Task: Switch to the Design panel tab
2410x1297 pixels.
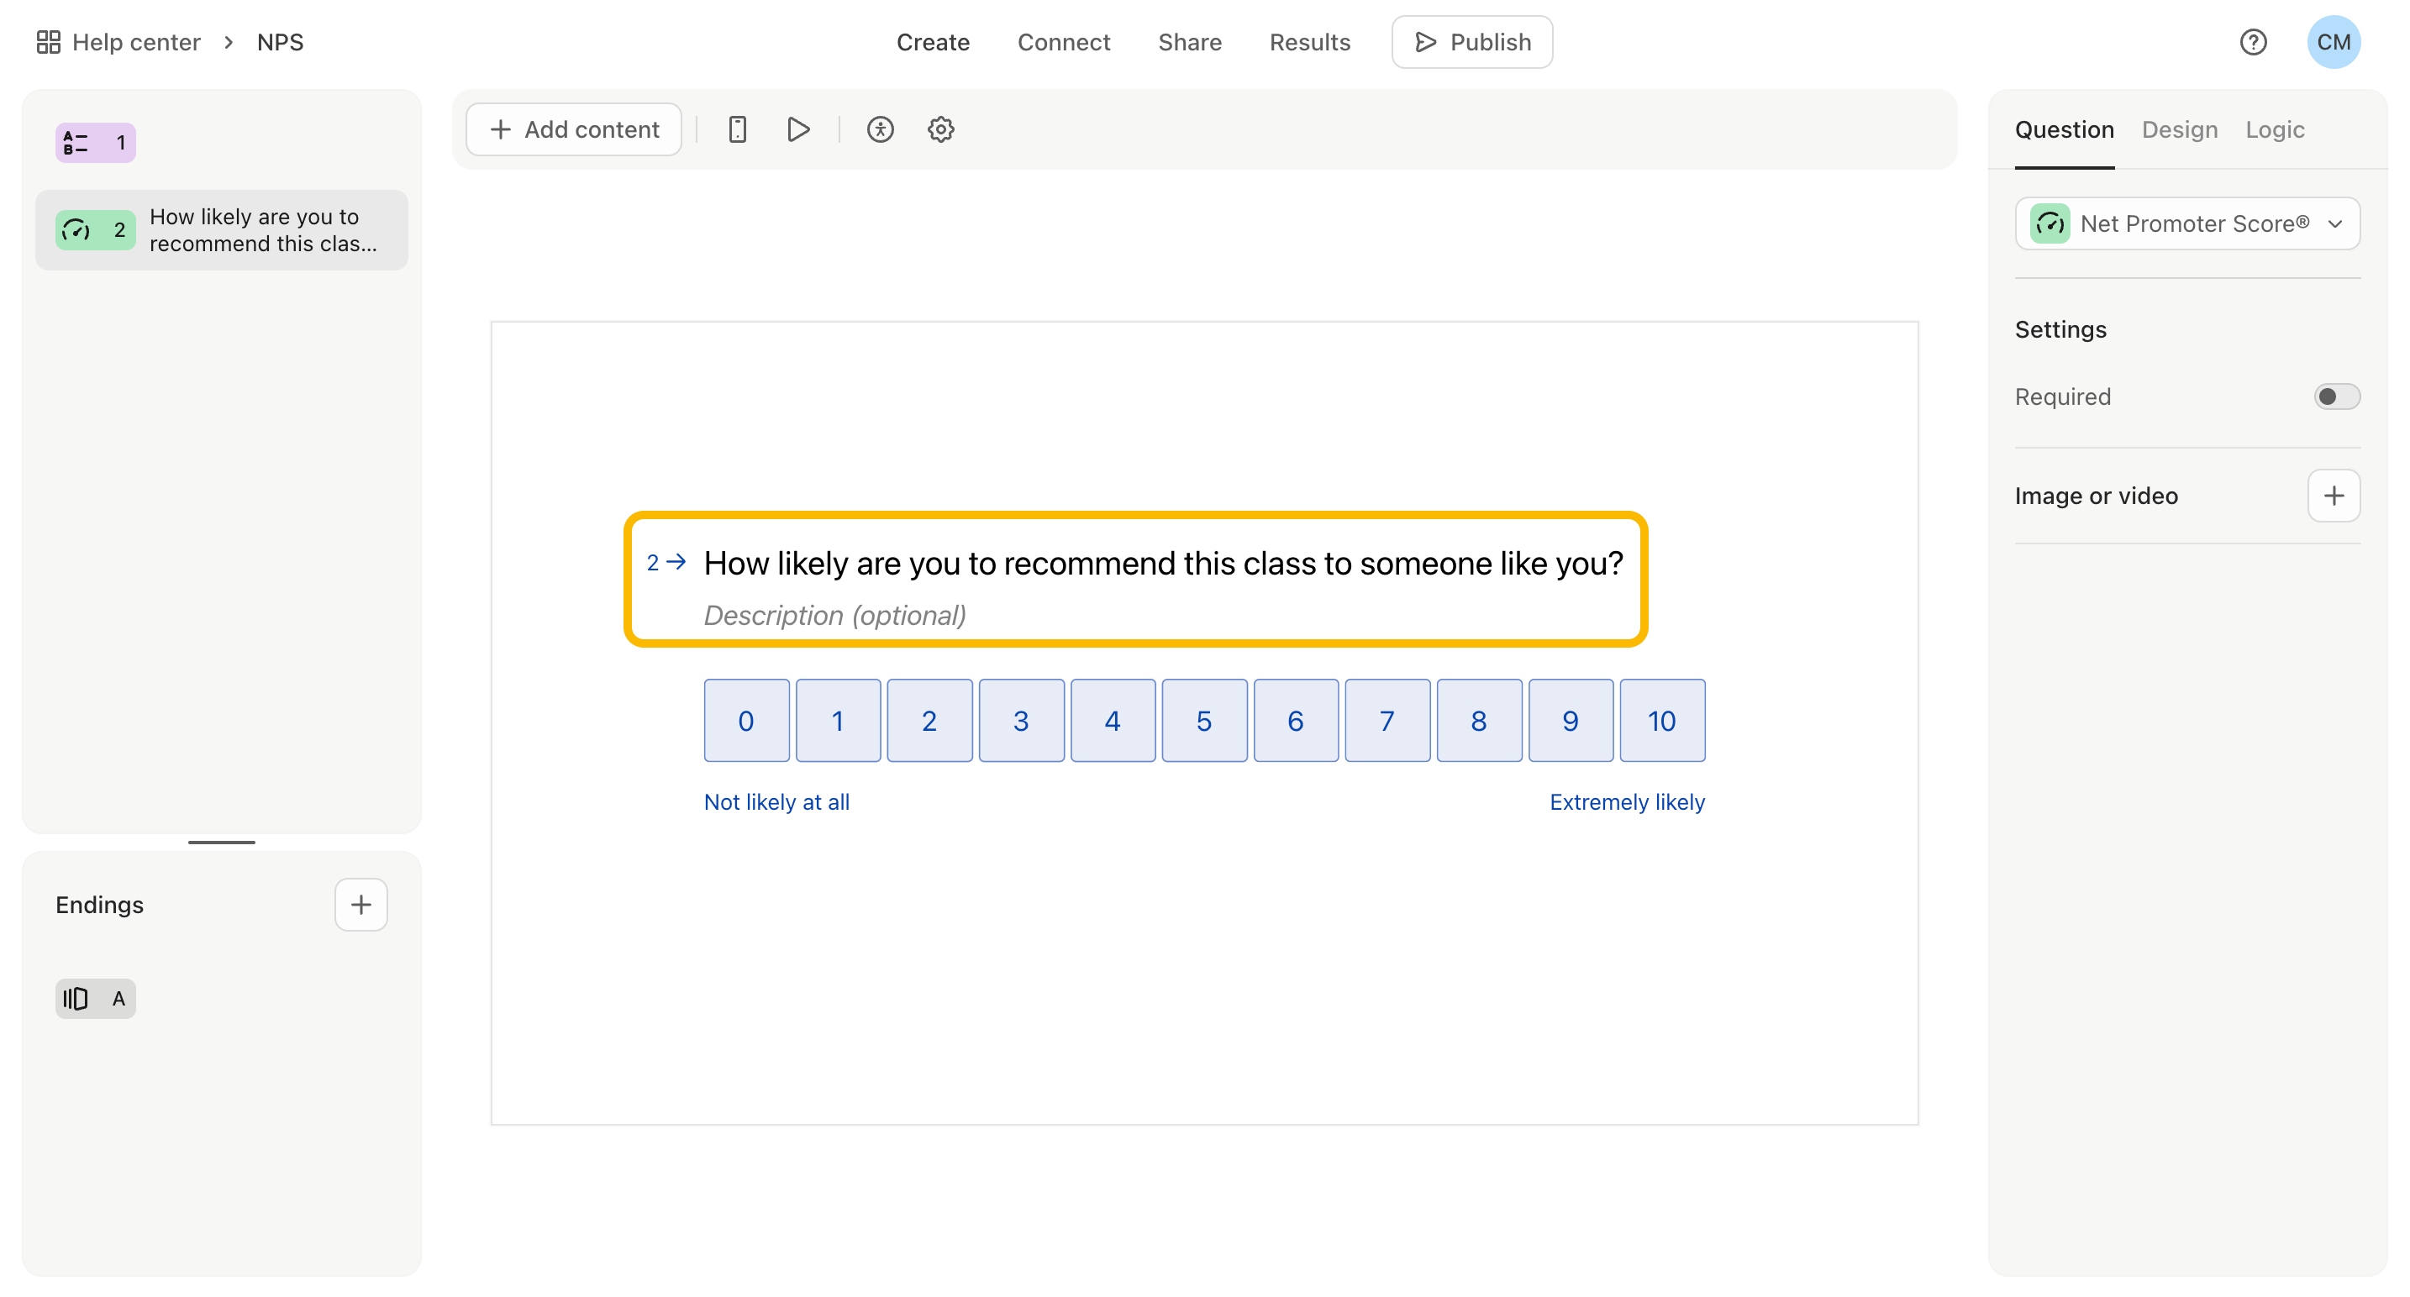Action: coord(2179,130)
